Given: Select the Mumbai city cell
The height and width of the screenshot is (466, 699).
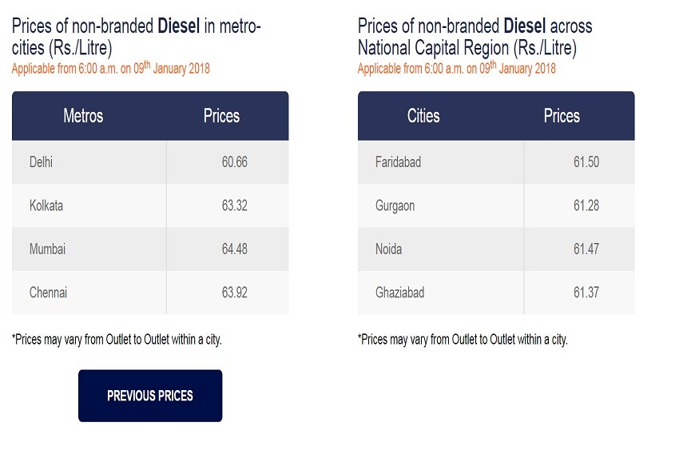Looking at the screenshot, I should click(89, 249).
